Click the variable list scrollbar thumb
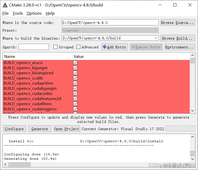This screenshot has height=170, width=198. click(x=192, y=61)
